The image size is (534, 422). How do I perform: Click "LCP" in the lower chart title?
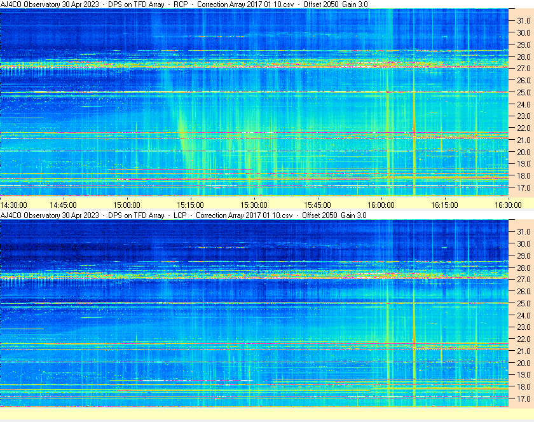pos(180,215)
